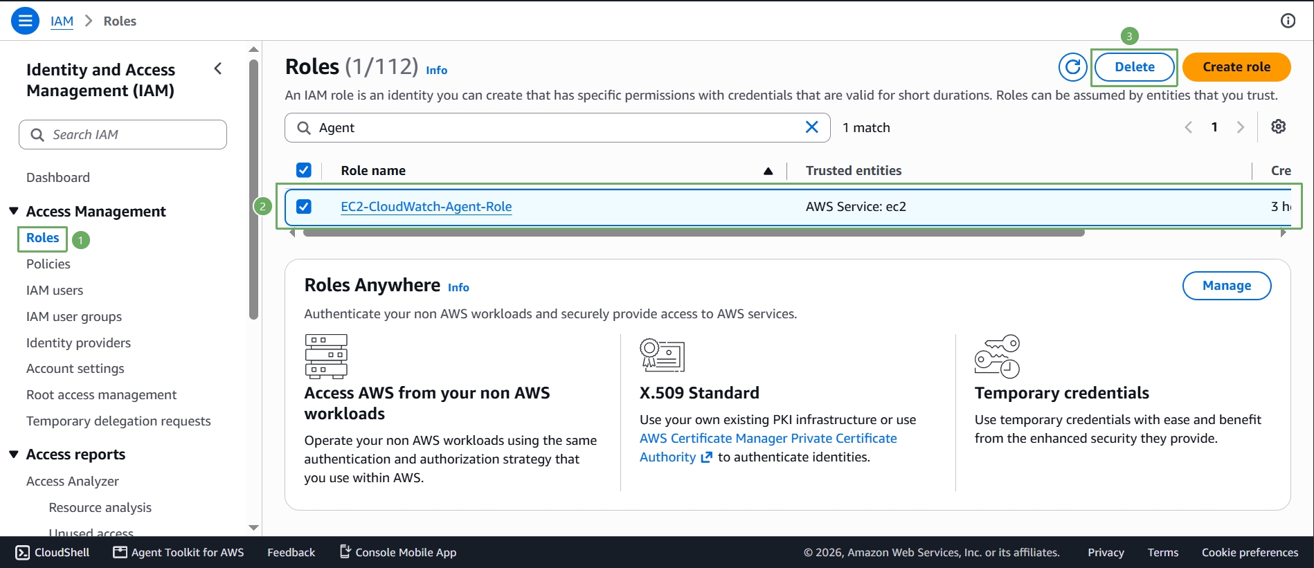
Task: Open the EC2-CloudWatch-Agent-Role link
Action: [x=426, y=207]
